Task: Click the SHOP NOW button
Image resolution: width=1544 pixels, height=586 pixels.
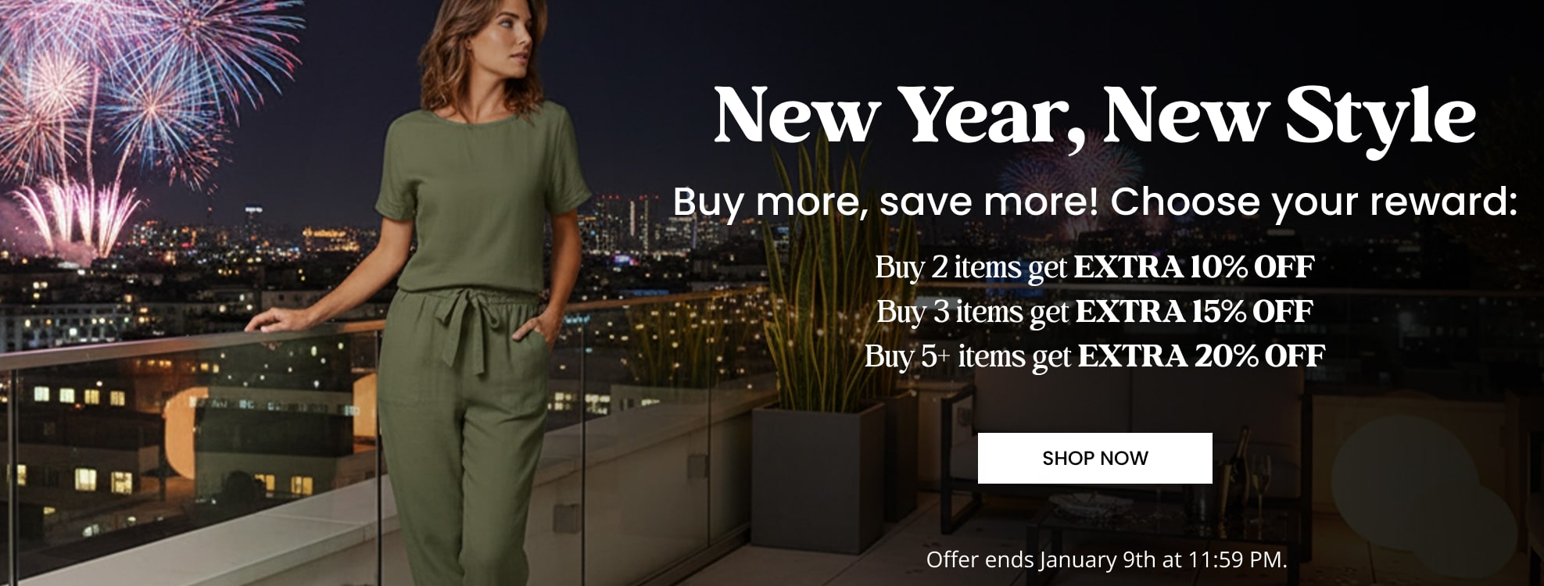Action: point(1094,458)
